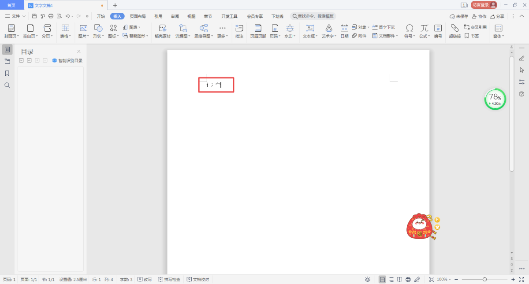The image size is (529, 284).
Task: Click the zoom out minus button
Action: pyautogui.click(x=456, y=279)
